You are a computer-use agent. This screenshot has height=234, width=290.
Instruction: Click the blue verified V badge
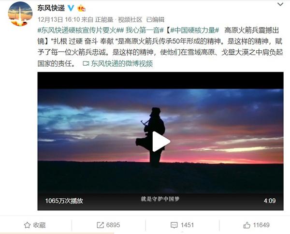71,8
